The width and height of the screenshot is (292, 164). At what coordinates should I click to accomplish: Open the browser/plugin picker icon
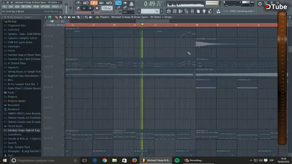pyautogui.click(x=187, y=11)
